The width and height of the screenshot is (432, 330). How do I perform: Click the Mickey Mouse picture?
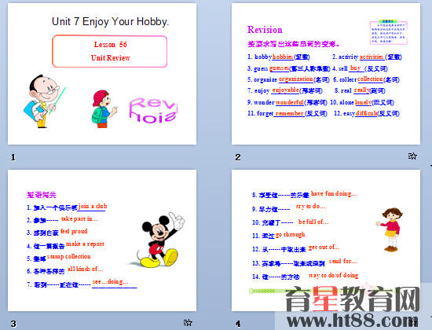[159, 240]
